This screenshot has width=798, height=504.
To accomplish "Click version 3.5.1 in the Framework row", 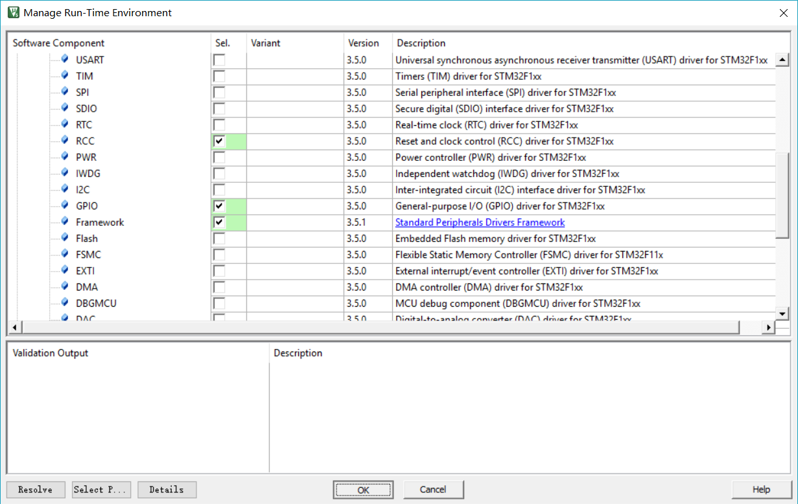I will (357, 222).
